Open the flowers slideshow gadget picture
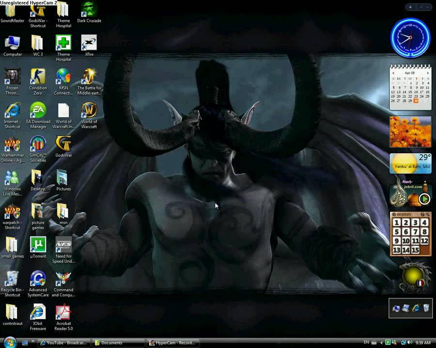Viewport: 436px width, 348px height. pos(410,132)
